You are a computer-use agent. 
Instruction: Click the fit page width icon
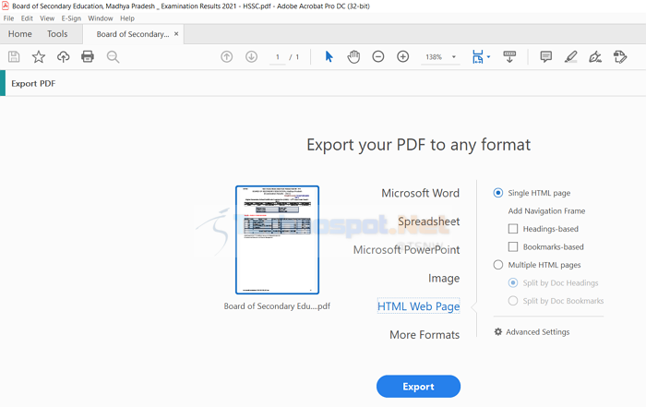click(x=478, y=57)
